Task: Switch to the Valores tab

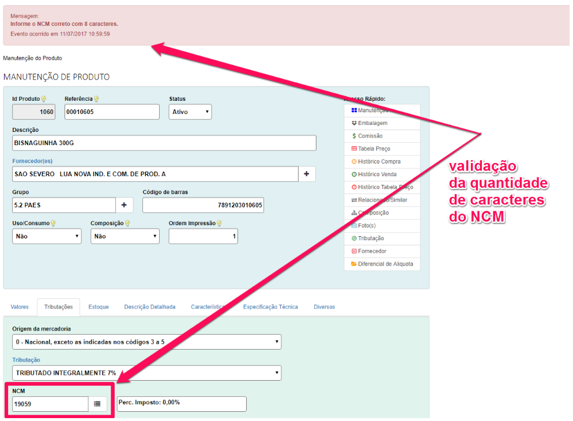Action: (20, 307)
